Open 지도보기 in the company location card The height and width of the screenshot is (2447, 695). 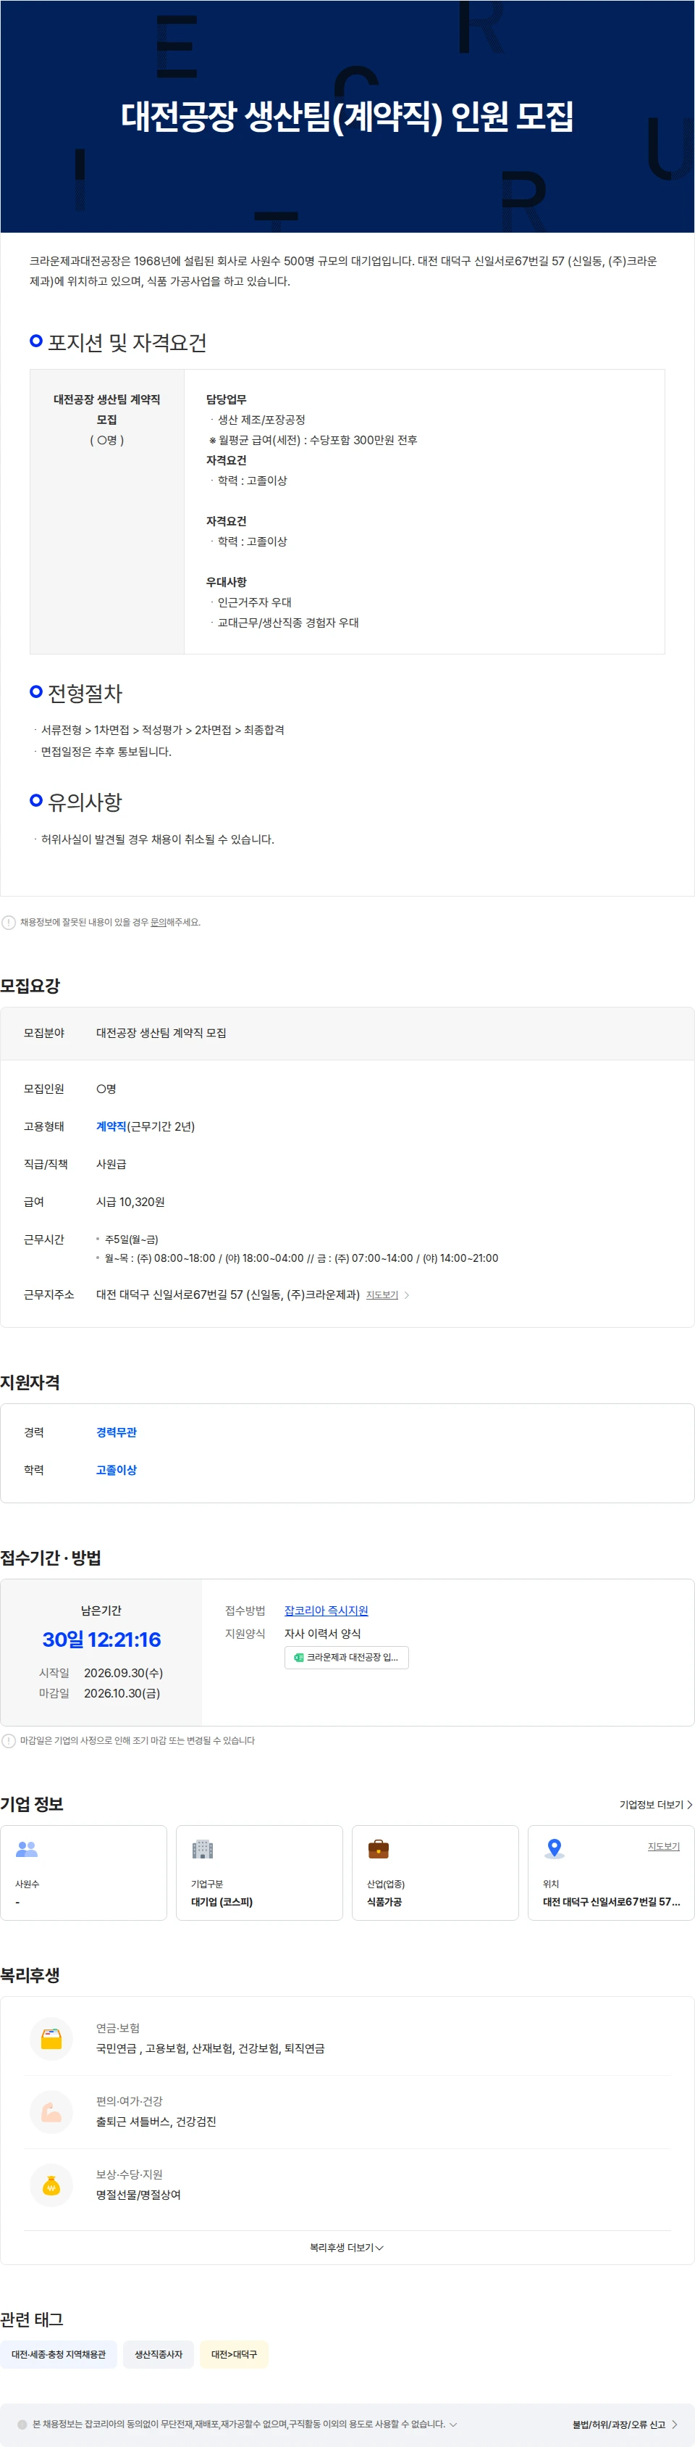[x=664, y=1845]
